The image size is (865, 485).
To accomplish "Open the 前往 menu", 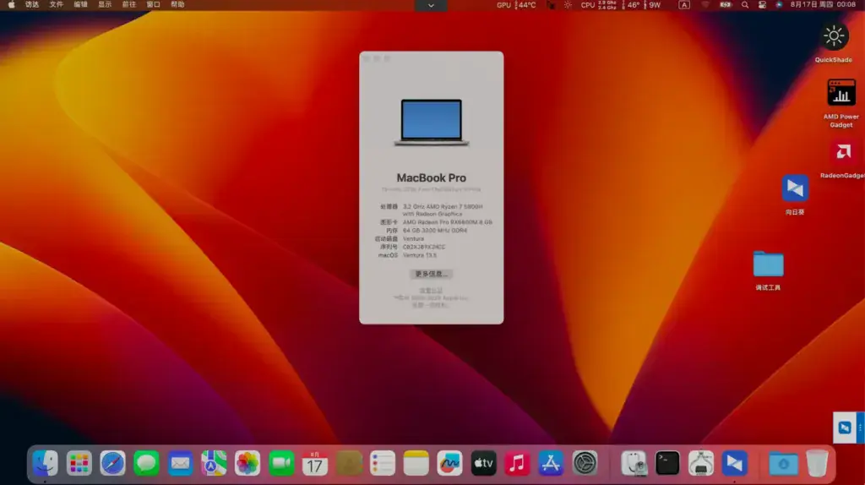I will (128, 4).
